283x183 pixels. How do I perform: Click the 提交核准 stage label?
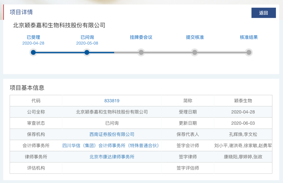[x=195, y=37]
